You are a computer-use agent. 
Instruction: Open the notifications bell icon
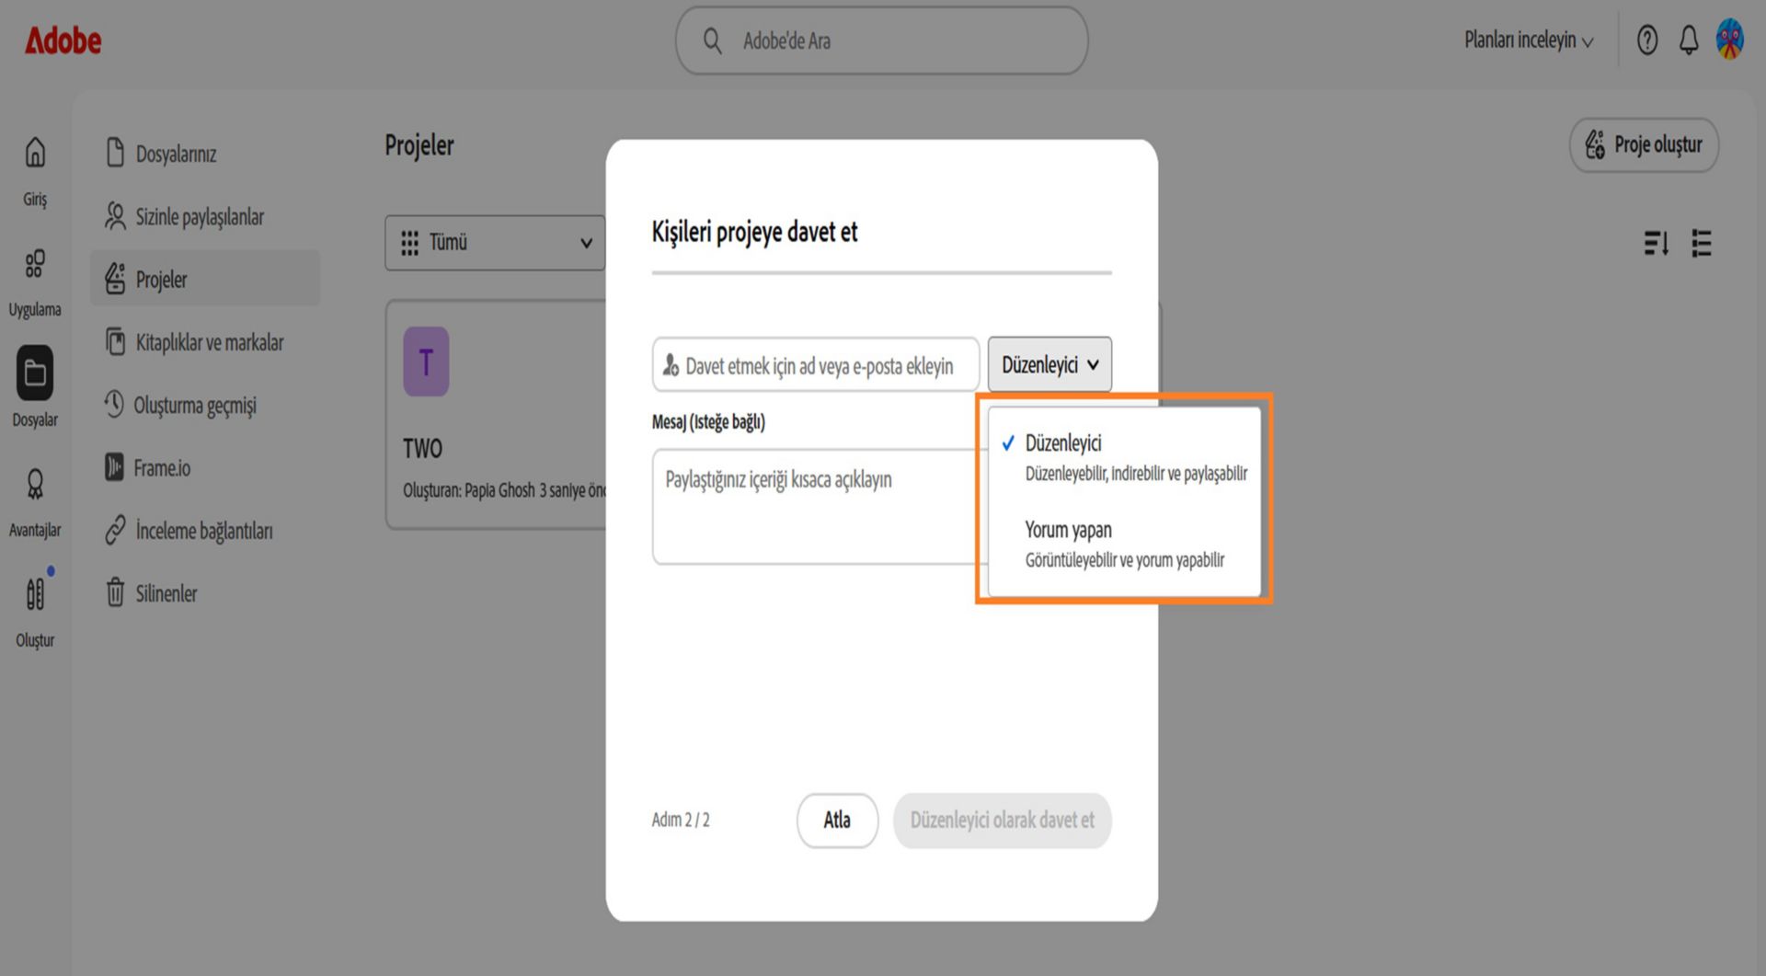(x=1688, y=40)
